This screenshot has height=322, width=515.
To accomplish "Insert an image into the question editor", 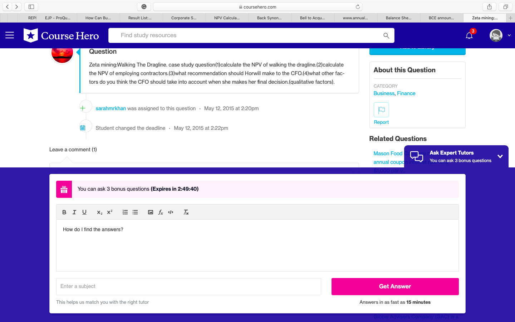I will point(150,212).
